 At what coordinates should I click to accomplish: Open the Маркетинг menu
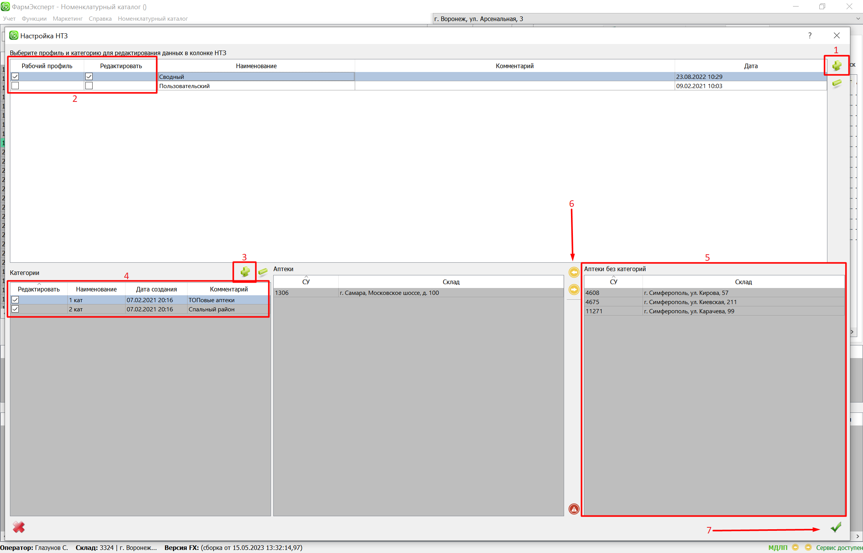[68, 19]
